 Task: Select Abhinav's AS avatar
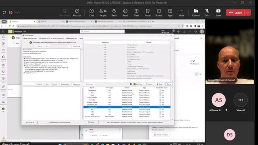[218, 100]
